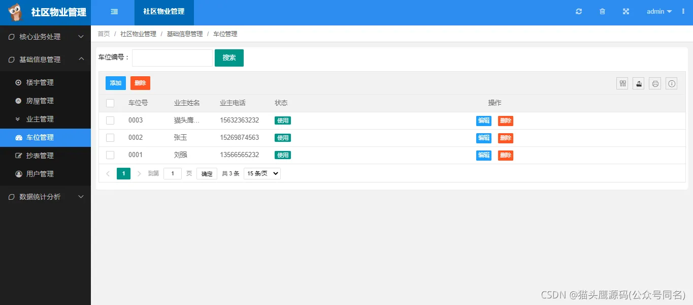Click the orange 删除 toolbar button
The height and width of the screenshot is (305, 693).
[x=140, y=83]
